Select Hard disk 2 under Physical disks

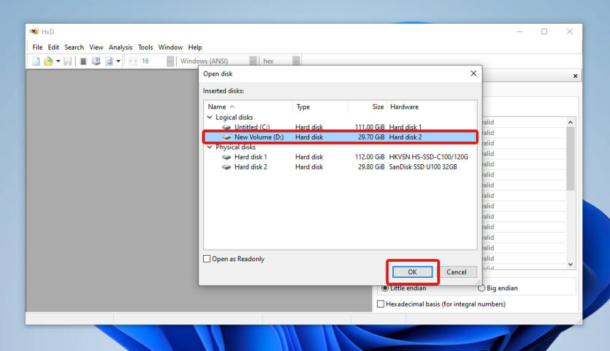tap(251, 167)
